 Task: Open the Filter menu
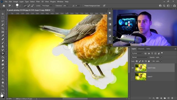click(38, 2)
